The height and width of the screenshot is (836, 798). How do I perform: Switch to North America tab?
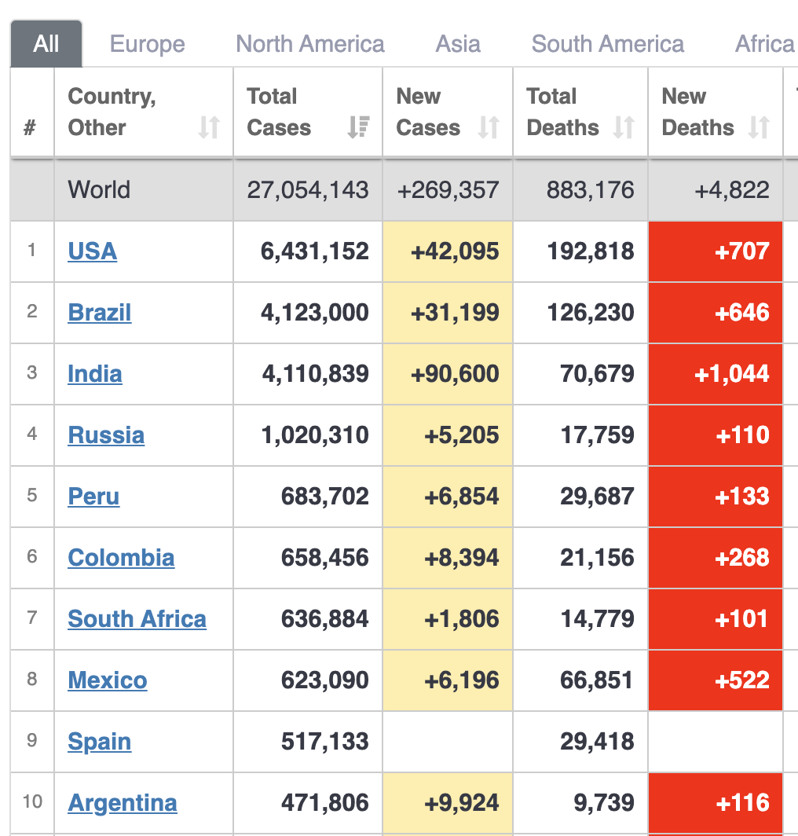tap(310, 44)
